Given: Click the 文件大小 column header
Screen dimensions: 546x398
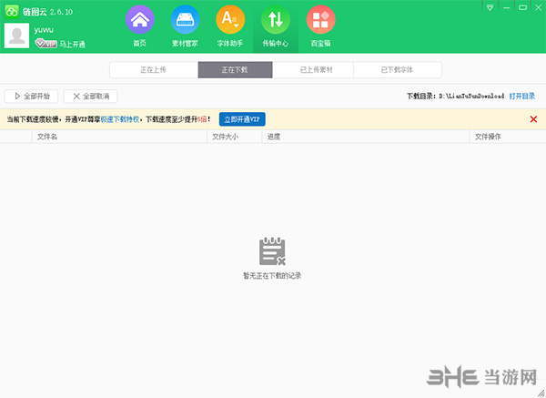Looking at the screenshot, I should pos(235,137).
